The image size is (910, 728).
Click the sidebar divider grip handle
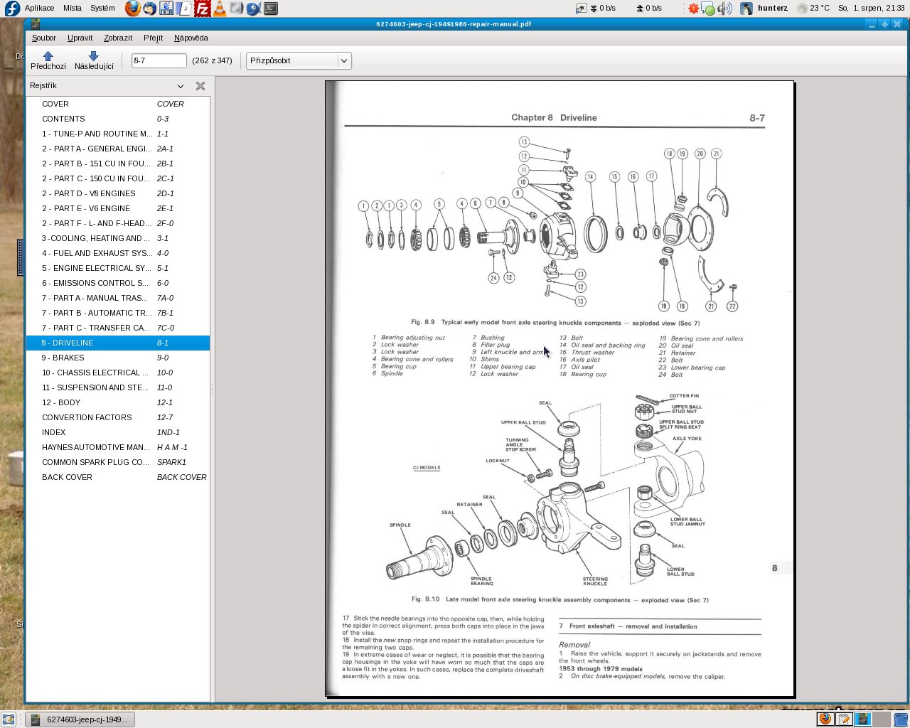point(212,390)
